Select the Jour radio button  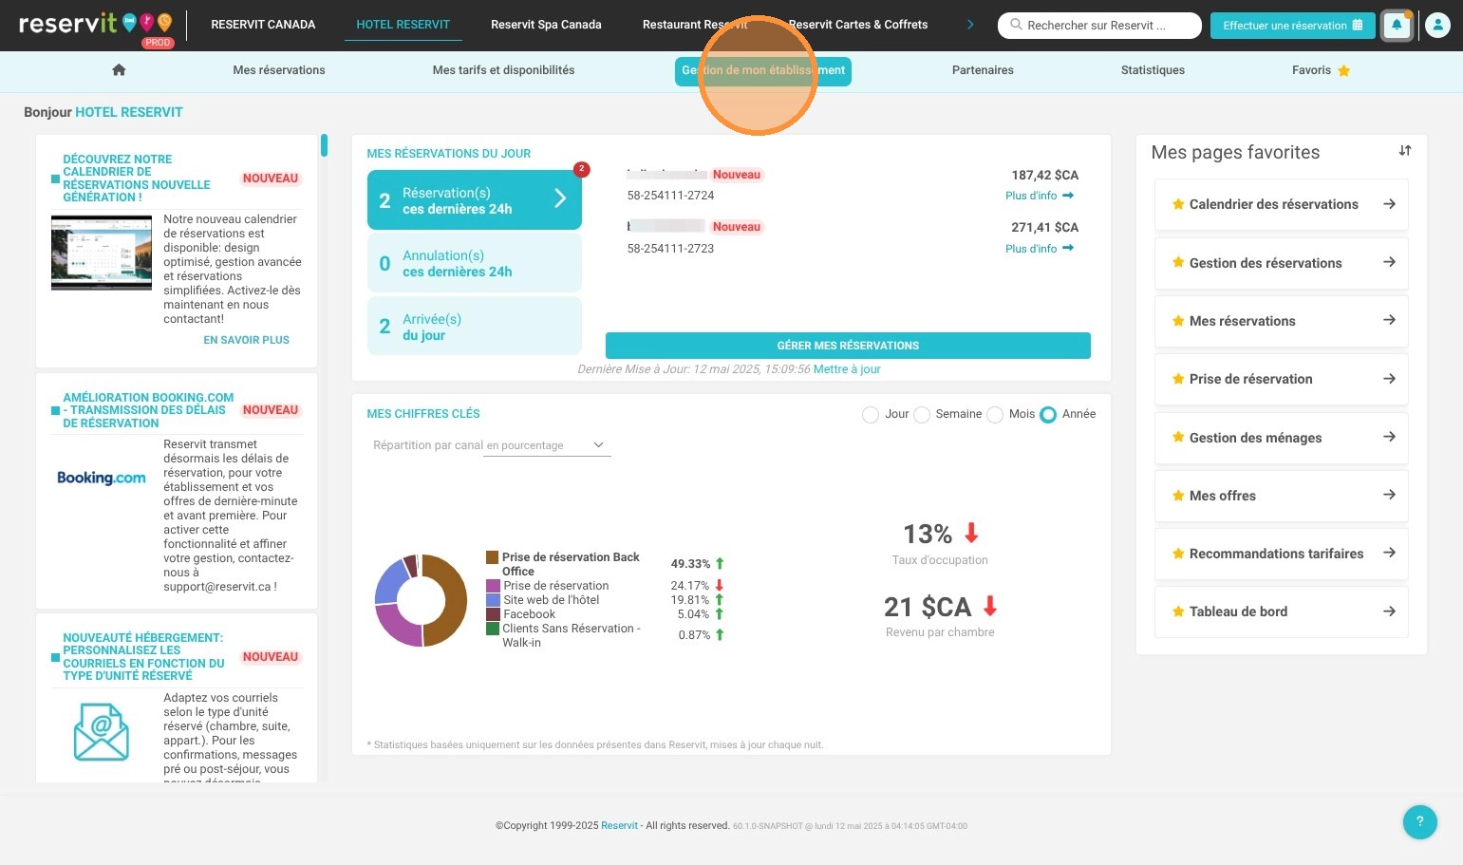(x=870, y=415)
